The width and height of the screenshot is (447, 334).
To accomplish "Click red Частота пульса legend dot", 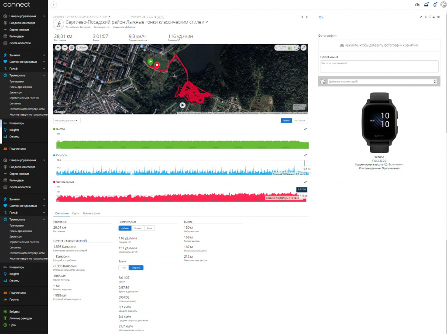I will coord(54,182).
